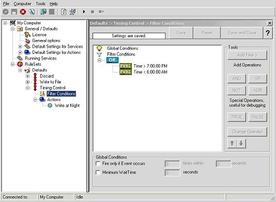
Task: Expand Default Settings for Services node
Action: tap(20, 47)
